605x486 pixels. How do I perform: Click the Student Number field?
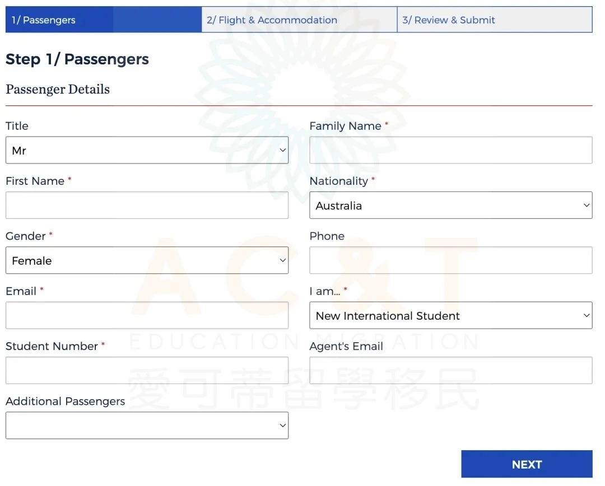point(147,370)
